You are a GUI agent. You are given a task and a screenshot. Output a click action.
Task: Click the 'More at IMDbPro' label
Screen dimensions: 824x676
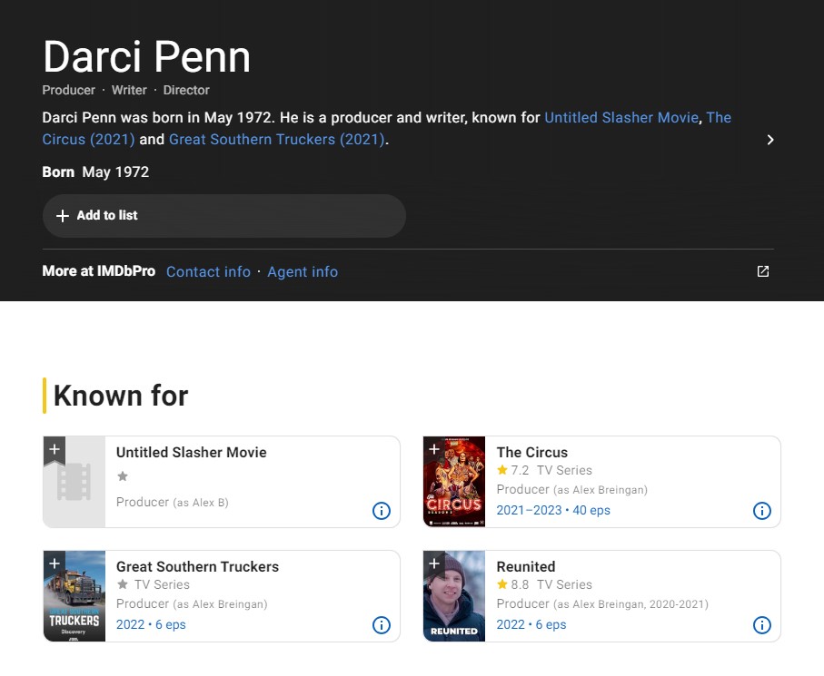[99, 271]
